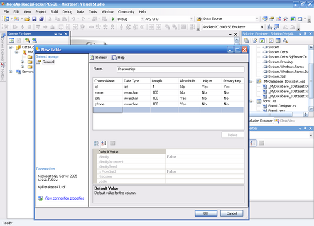This screenshot has height=226, width=314.
Task: Click the table Name input field
Action: coord(180,69)
